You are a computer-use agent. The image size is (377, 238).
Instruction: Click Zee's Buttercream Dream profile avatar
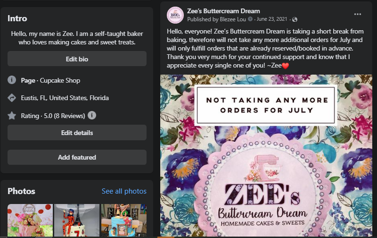pos(175,15)
